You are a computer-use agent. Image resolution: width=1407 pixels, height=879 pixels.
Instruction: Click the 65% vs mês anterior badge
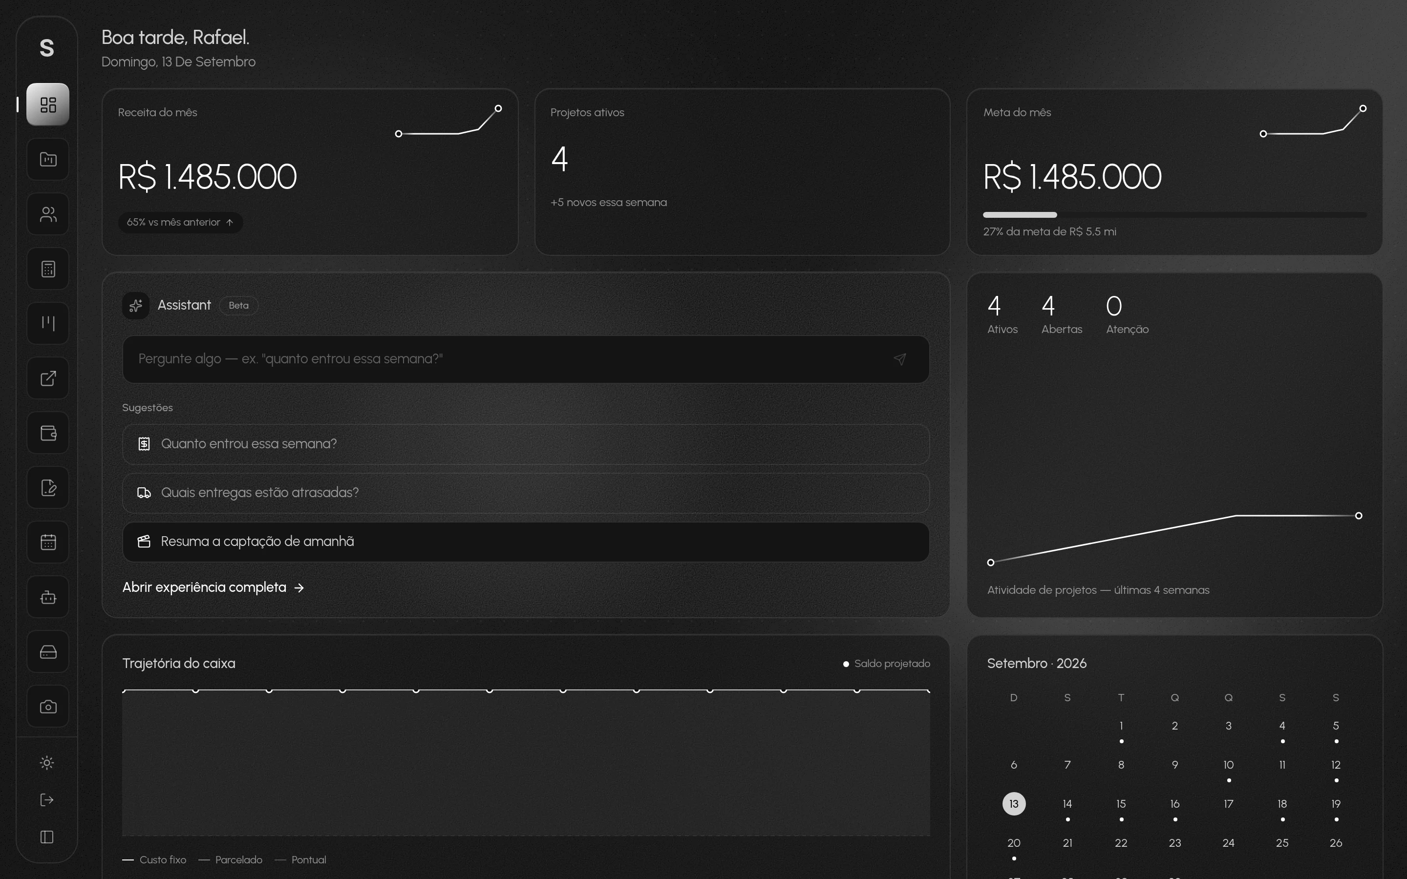click(180, 223)
